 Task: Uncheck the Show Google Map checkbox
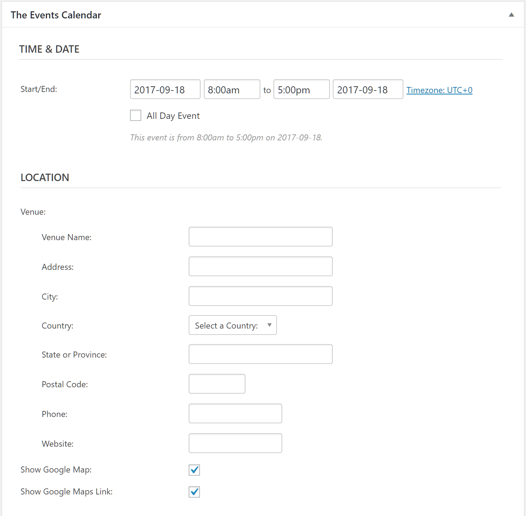(194, 470)
